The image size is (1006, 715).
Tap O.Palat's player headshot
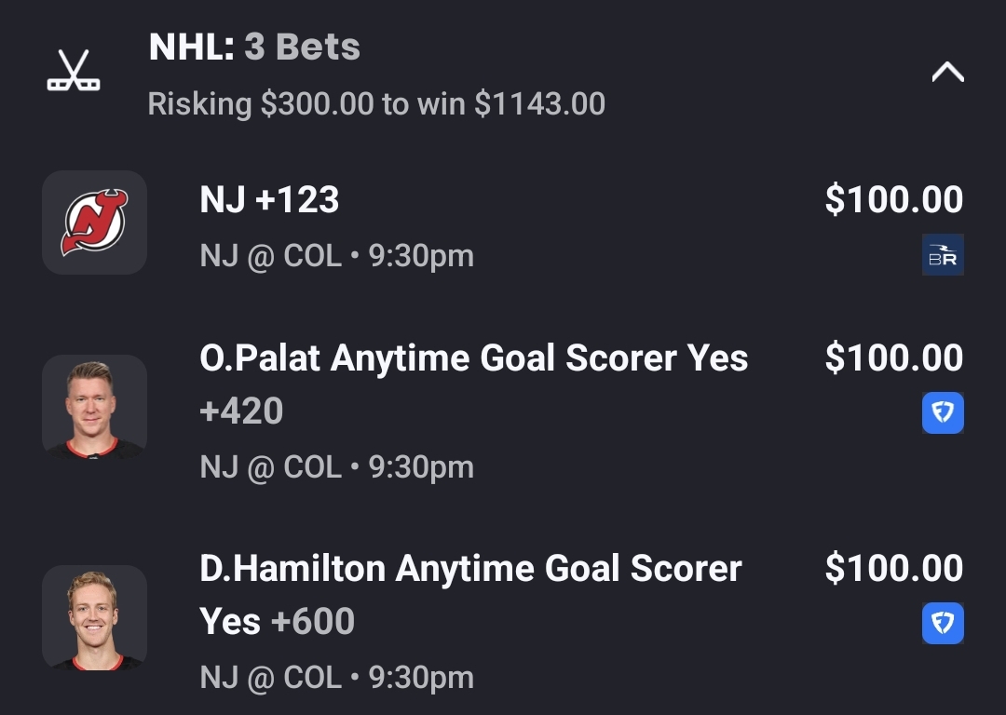point(94,407)
